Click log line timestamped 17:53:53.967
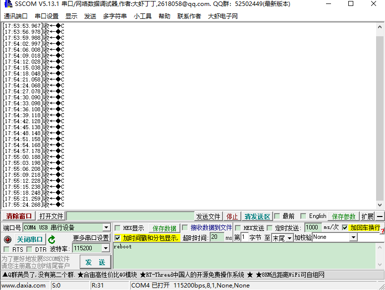 click(33, 26)
